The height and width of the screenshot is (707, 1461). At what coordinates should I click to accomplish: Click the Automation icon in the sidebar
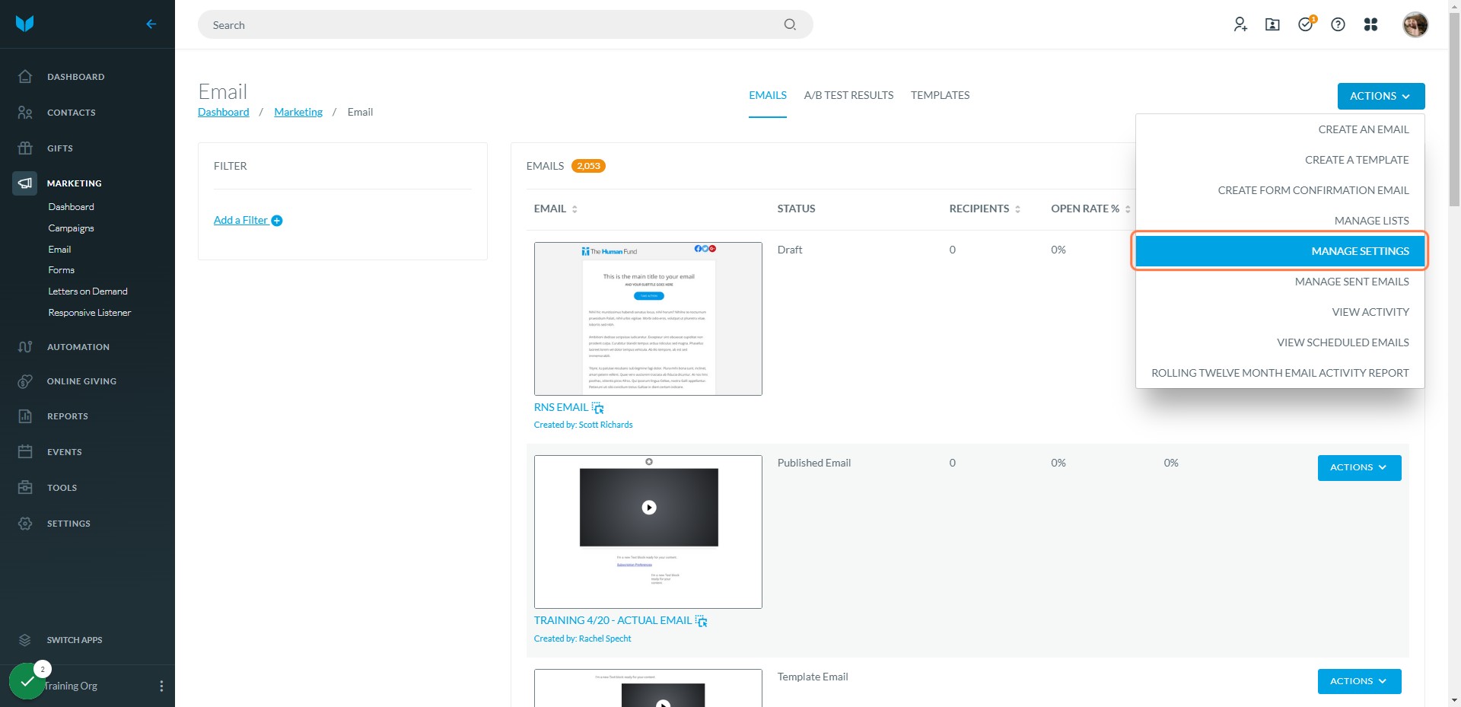25,347
